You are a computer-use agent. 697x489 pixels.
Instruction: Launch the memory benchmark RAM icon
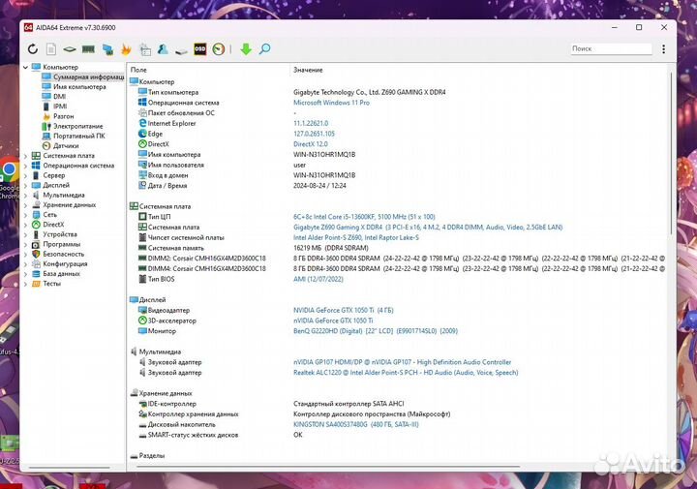click(x=88, y=48)
